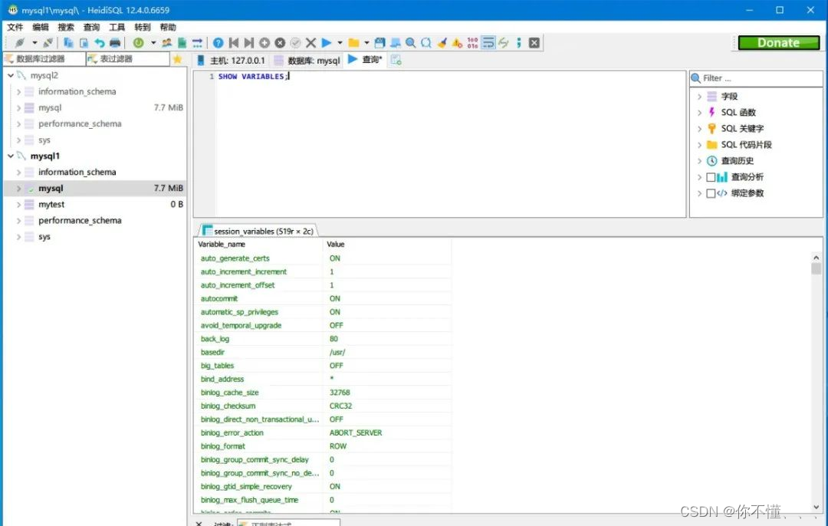Image resolution: width=828 pixels, height=526 pixels.
Task: Enable the 查询分析 checkbox
Action: pyautogui.click(x=711, y=177)
